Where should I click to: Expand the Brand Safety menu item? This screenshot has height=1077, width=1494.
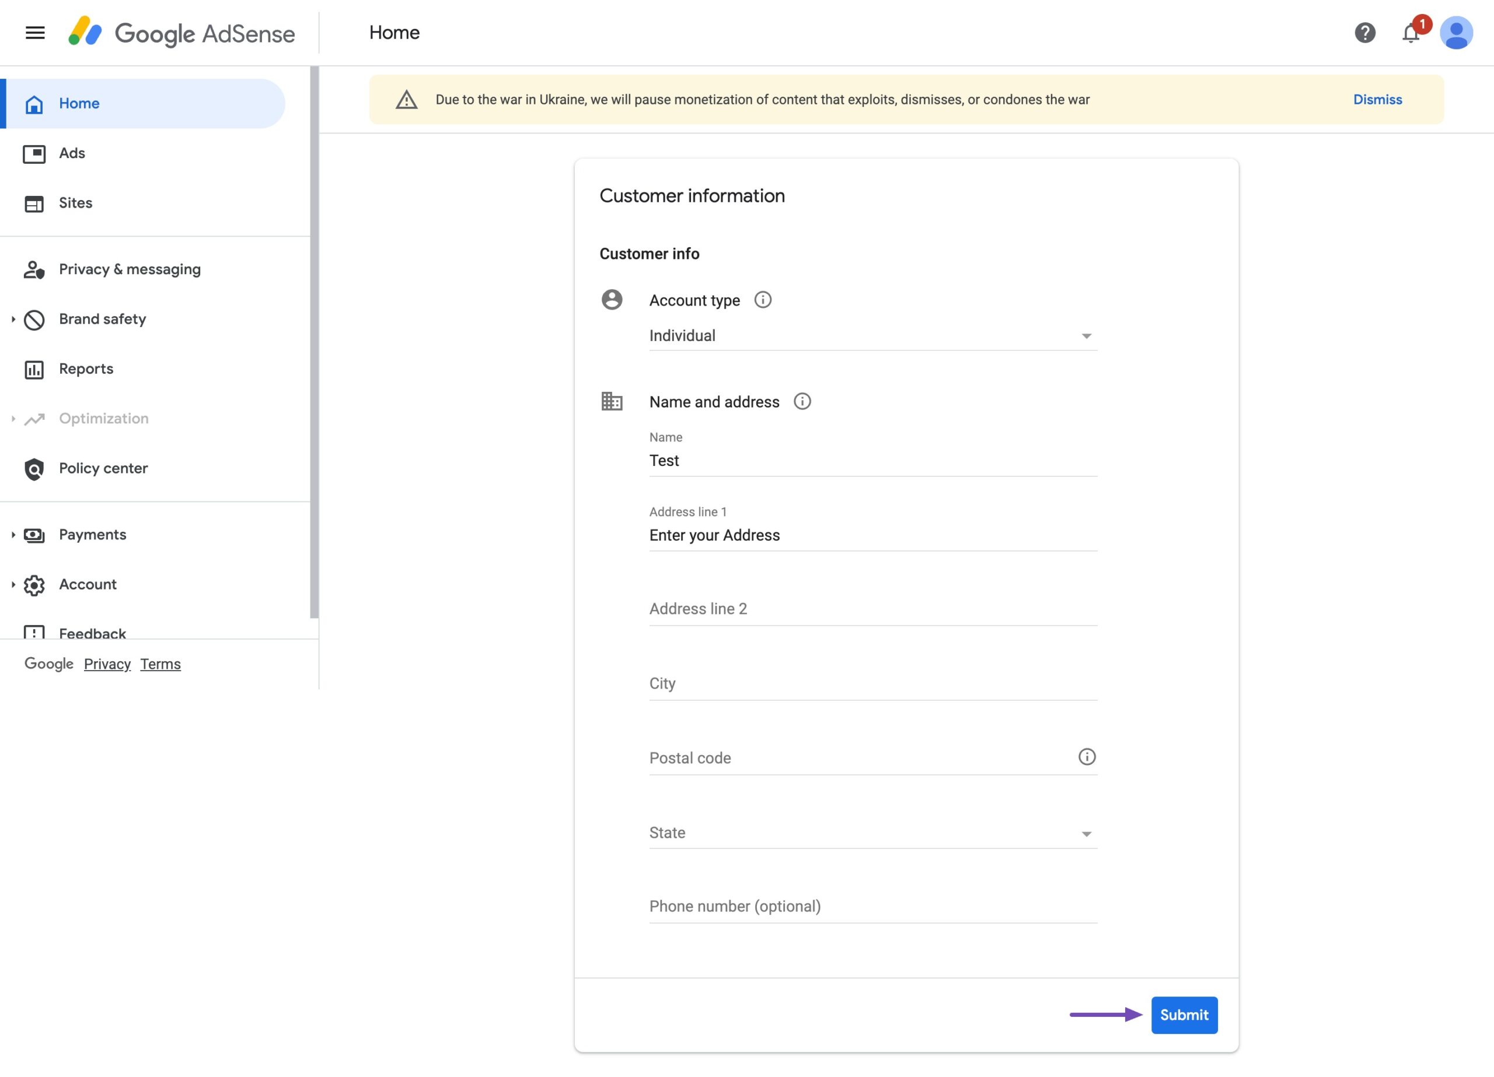(x=12, y=319)
